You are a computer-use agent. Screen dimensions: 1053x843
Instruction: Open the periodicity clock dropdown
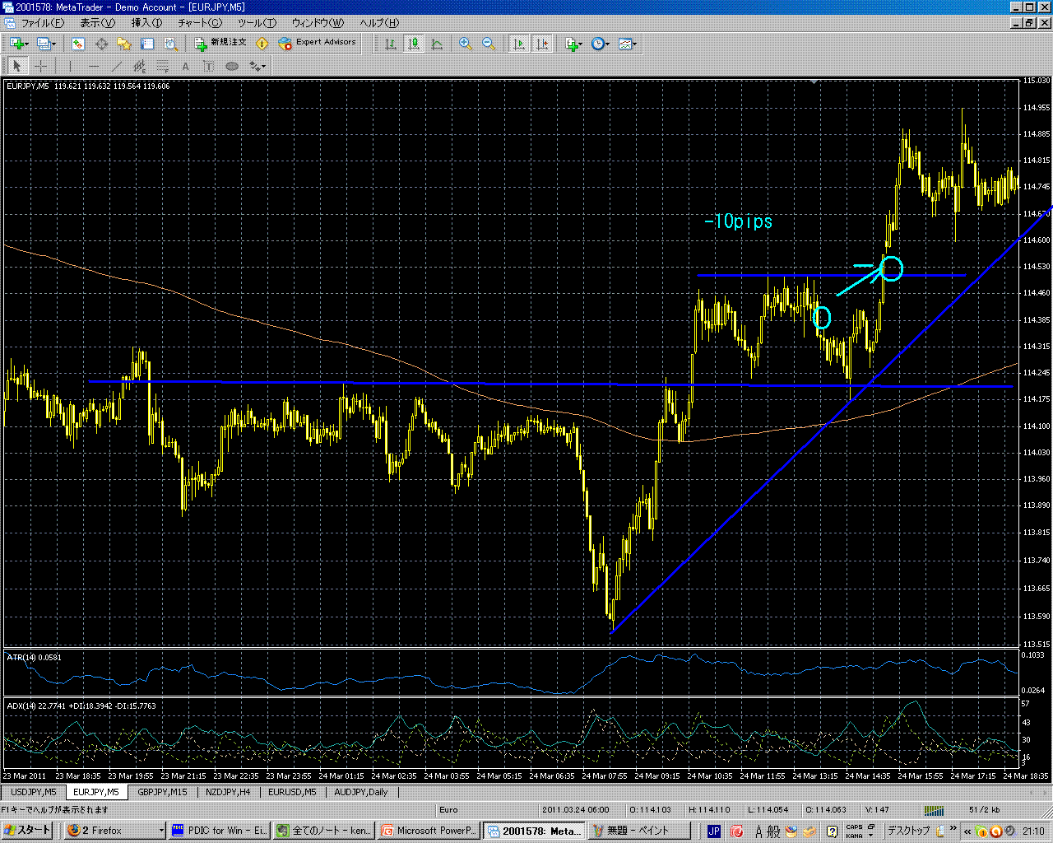pyautogui.click(x=601, y=44)
